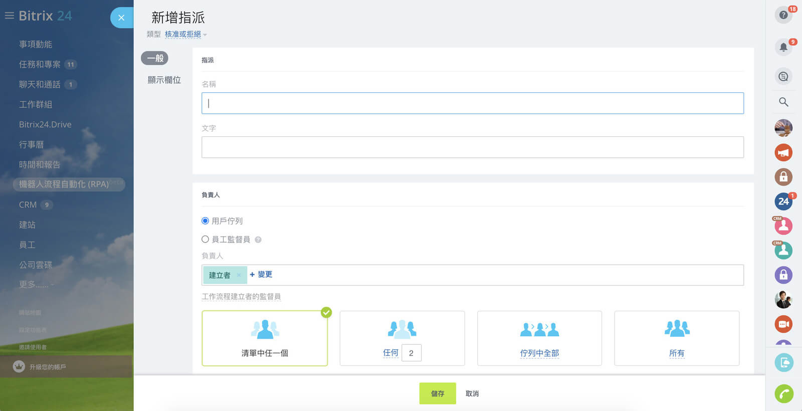
Task: Open the blue Bitrix24 round icon
Action: click(783, 201)
